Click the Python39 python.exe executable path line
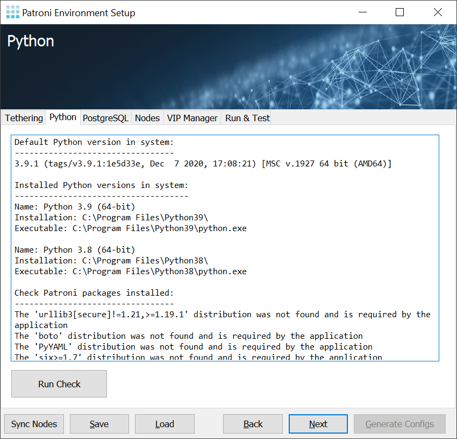 [131, 228]
